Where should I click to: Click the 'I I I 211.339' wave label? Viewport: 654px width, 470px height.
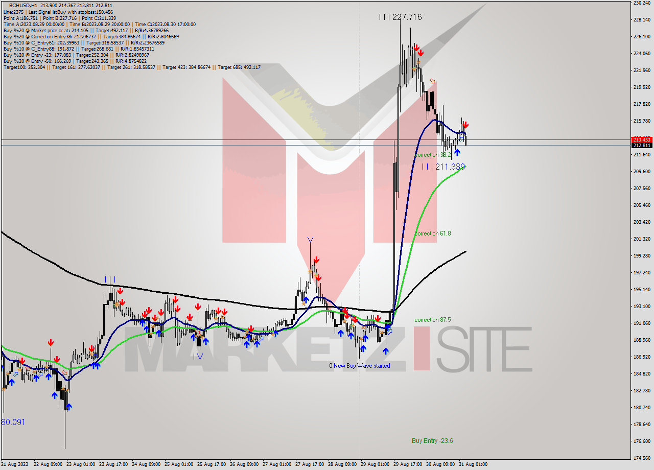point(443,167)
